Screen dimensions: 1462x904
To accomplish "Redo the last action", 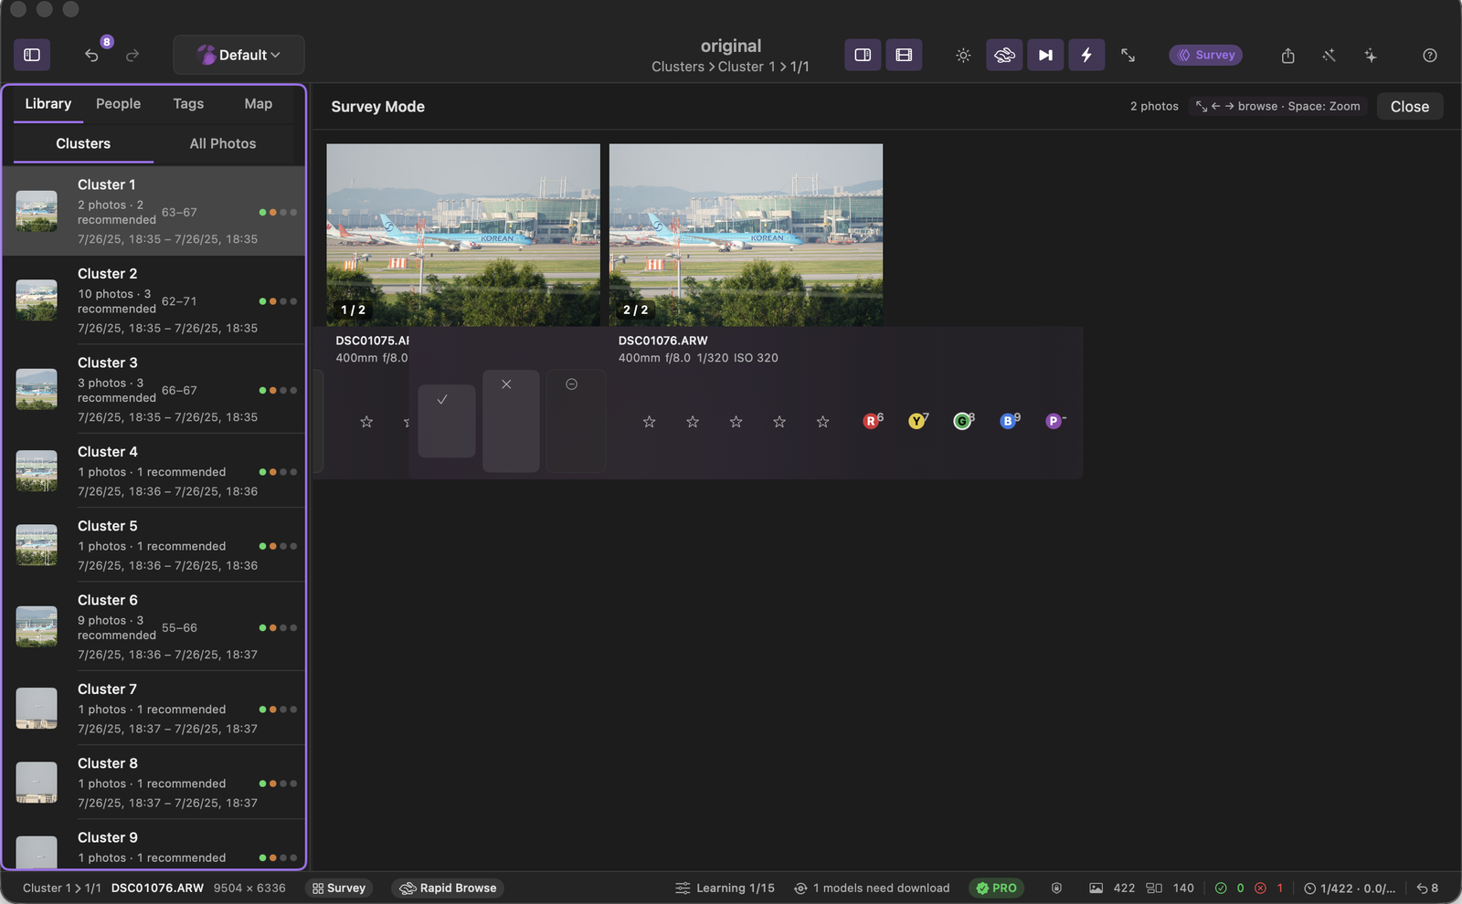I will (x=132, y=55).
